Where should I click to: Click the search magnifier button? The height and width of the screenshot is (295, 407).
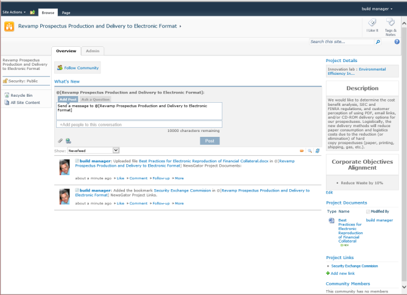click(x=378, y=42)
